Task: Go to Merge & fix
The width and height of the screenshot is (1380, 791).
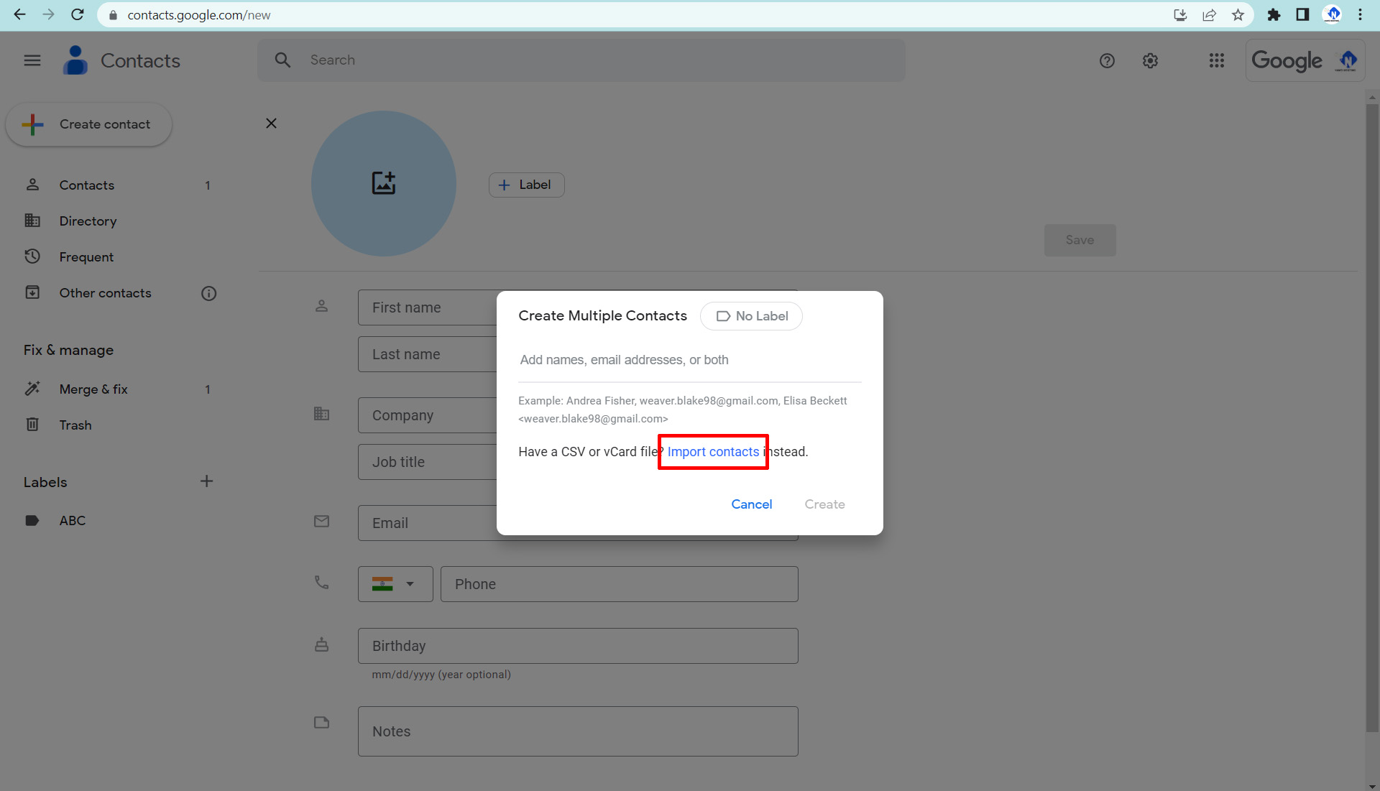Action: click(x=93, y=389)
